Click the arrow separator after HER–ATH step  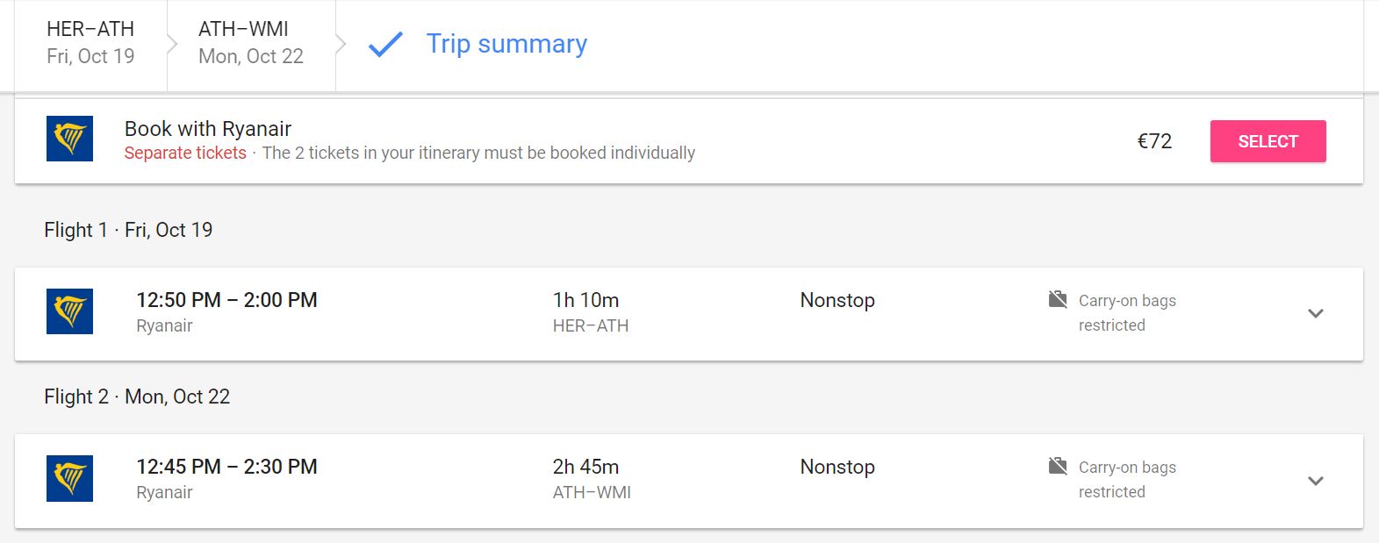click(172, 44)
